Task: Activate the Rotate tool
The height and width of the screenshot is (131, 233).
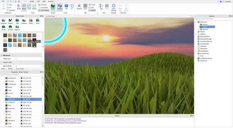Action: point(34,7)
